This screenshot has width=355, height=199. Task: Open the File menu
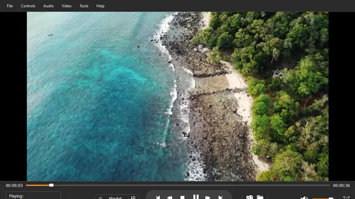[x=10, y=6]
